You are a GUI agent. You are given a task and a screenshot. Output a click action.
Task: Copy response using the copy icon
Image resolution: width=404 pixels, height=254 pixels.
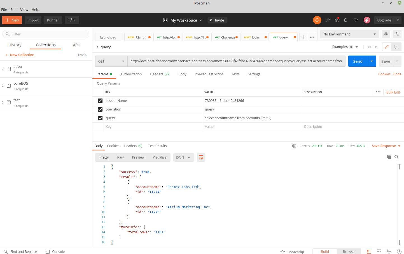click(x=389, y=157)
